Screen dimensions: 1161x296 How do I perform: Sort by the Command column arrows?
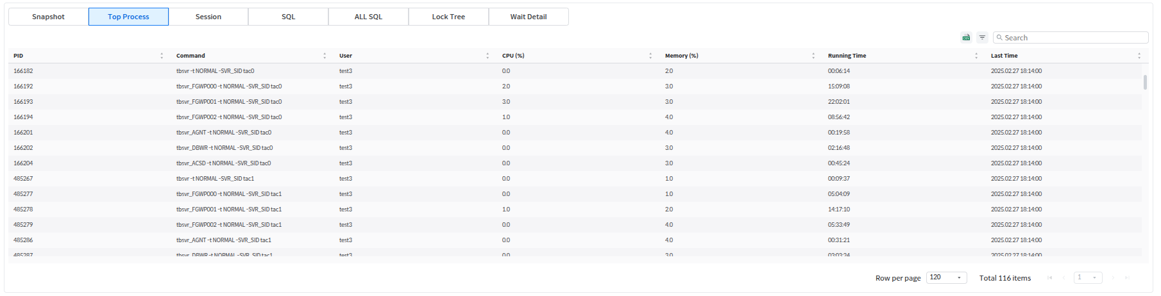coord(325,56)
